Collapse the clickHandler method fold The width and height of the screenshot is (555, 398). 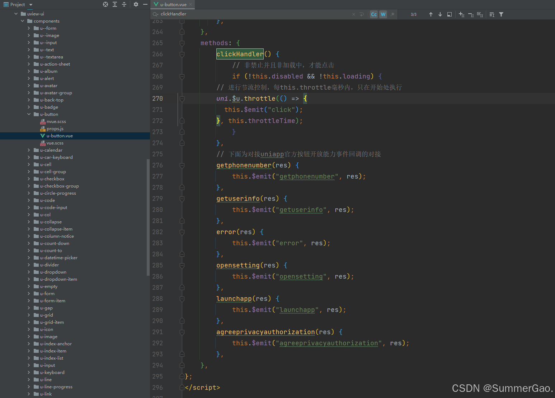pos(182,54)
